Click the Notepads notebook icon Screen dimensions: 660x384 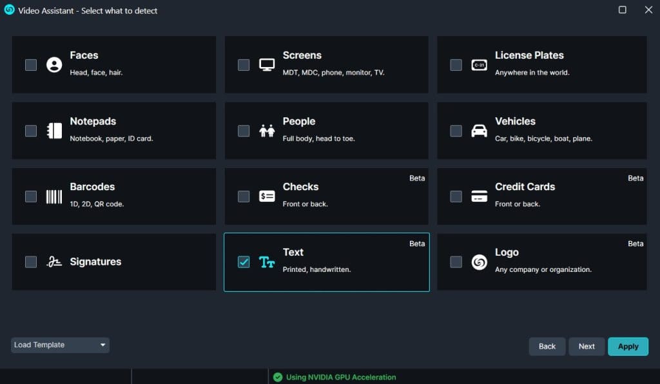(x=54, y=131)
